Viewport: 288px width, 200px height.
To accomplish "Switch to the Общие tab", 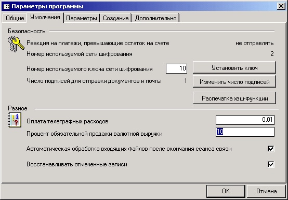I will pos(15,18).
